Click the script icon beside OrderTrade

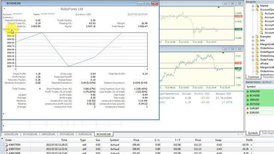pos(257,59)
